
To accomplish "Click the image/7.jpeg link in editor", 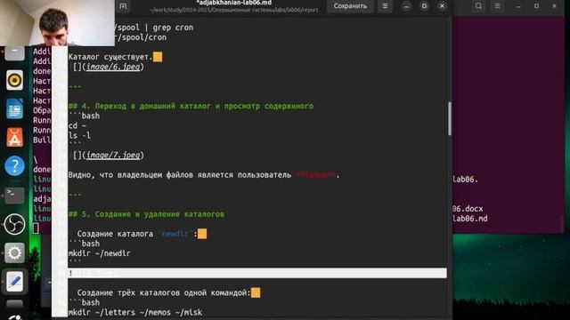I will point(113,156).
